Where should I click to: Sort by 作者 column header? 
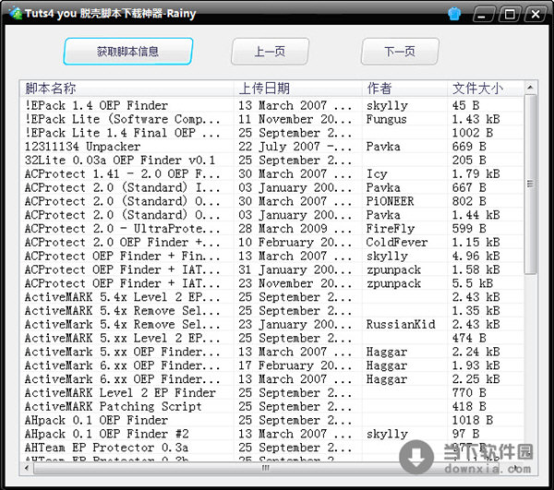(405, 89)
